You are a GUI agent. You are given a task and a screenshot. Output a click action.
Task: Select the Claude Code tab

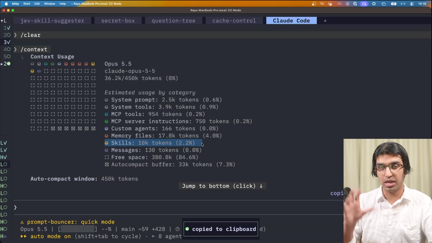pos(291,21)
